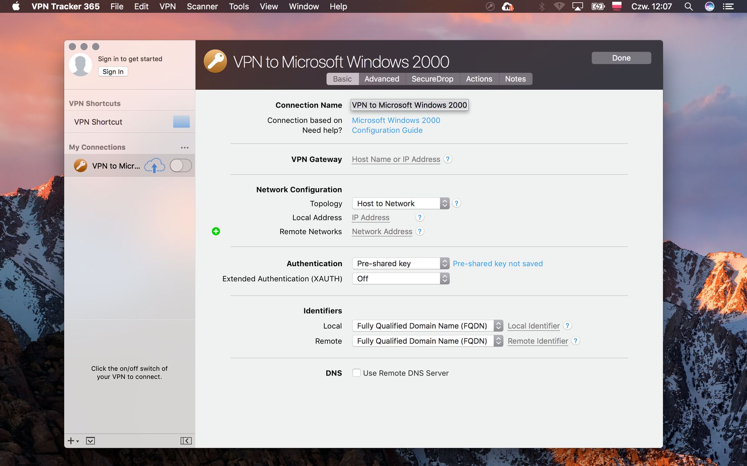747x466 pixels.
Task: Switch to the Basic tab
Action: [342, 79]
